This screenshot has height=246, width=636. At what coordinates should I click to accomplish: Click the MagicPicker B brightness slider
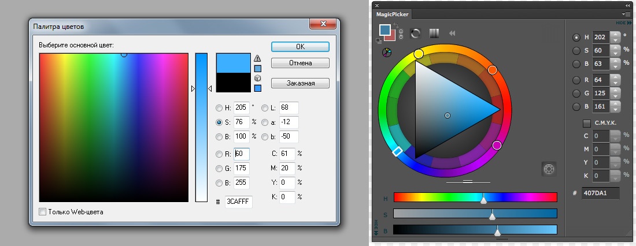pyautogui.click(x=475, y=230)
